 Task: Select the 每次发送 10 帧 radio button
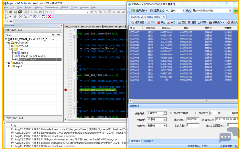tap(196, 113)
